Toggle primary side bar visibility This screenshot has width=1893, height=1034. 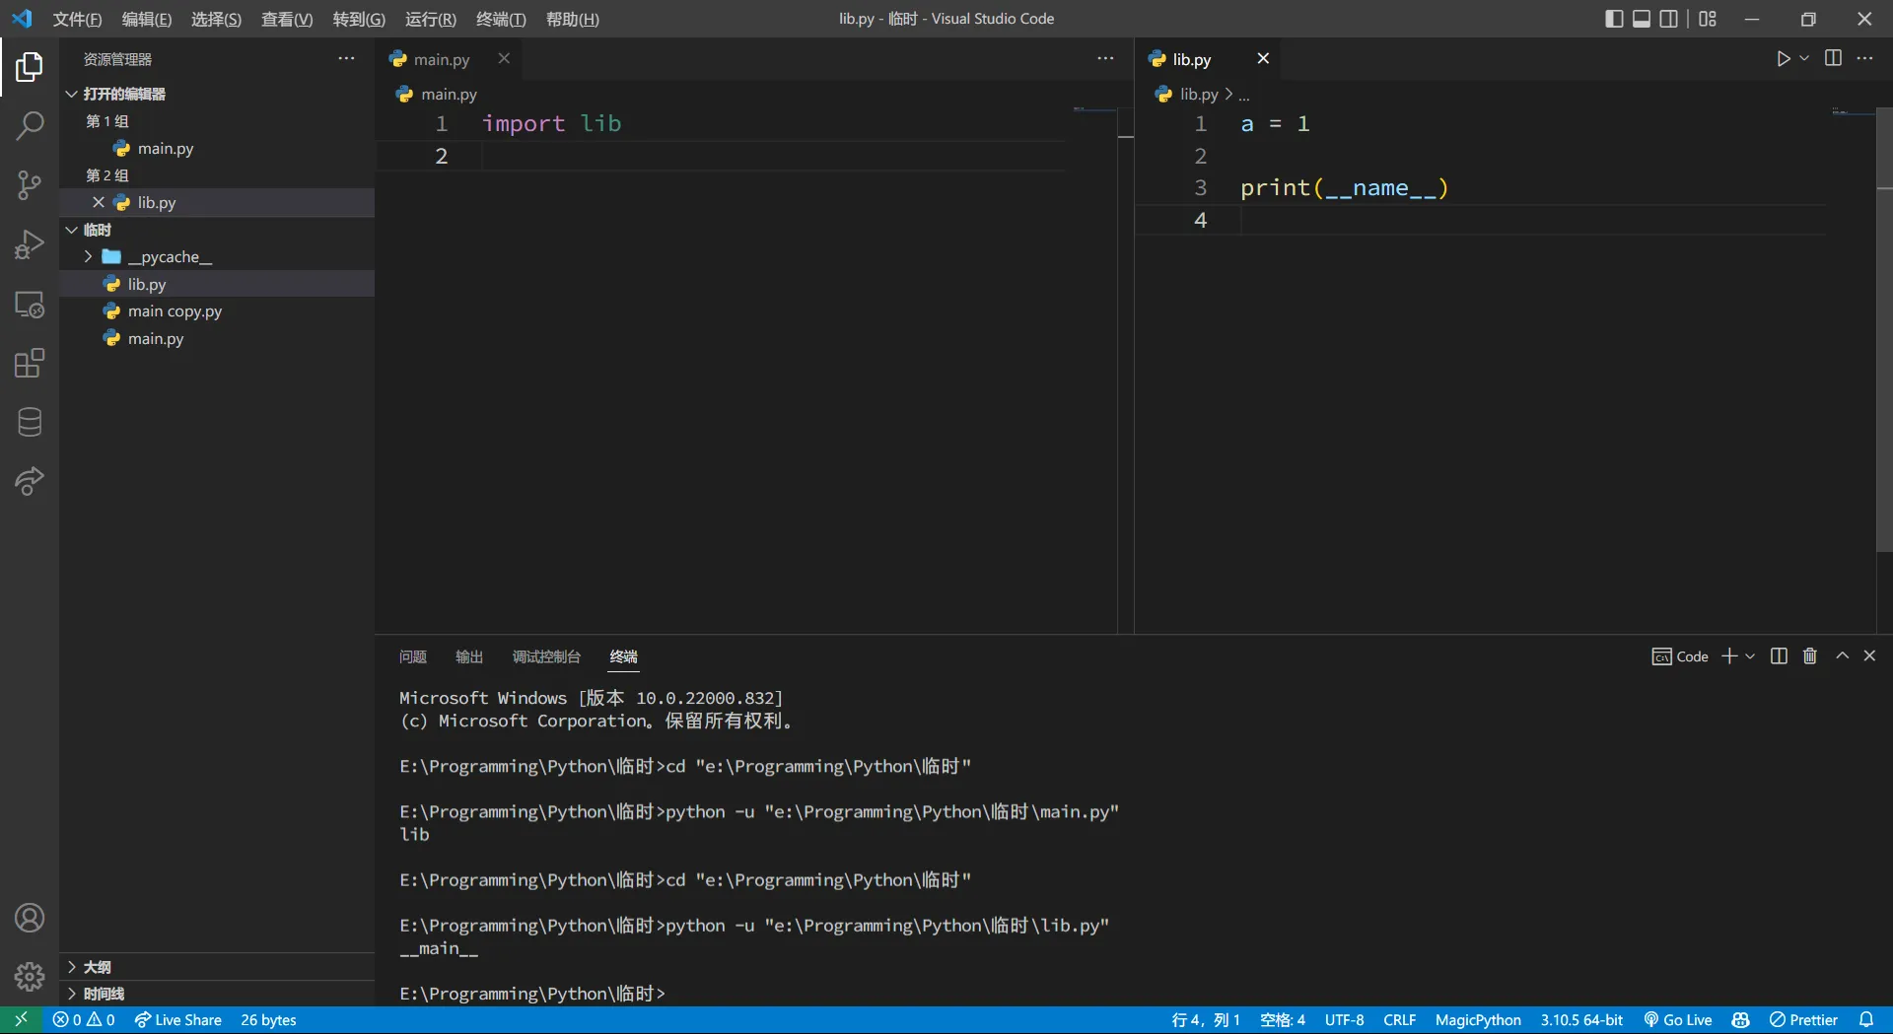(1614, 19)
